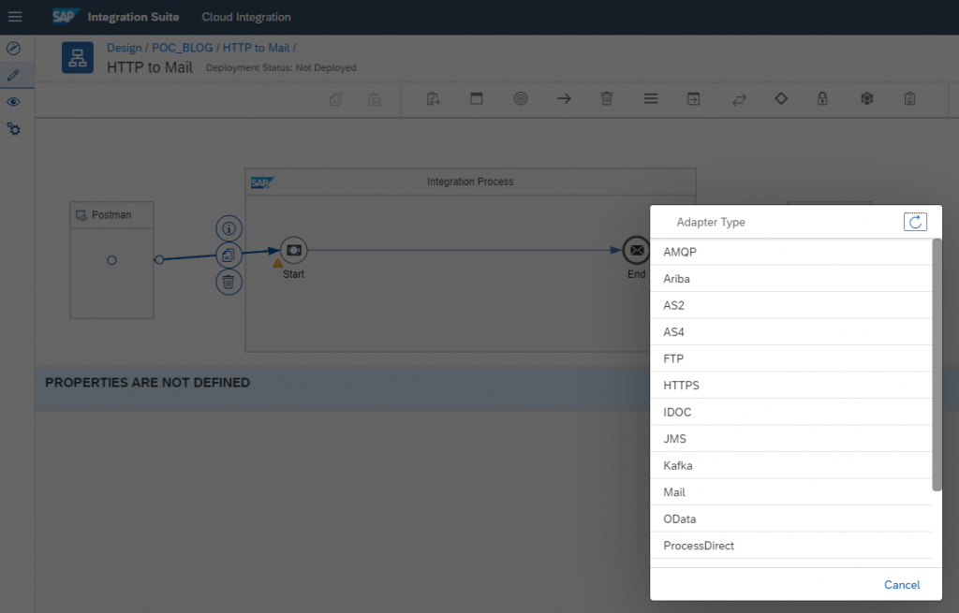Choose the JMS adapter type

(x=790, y=439)
